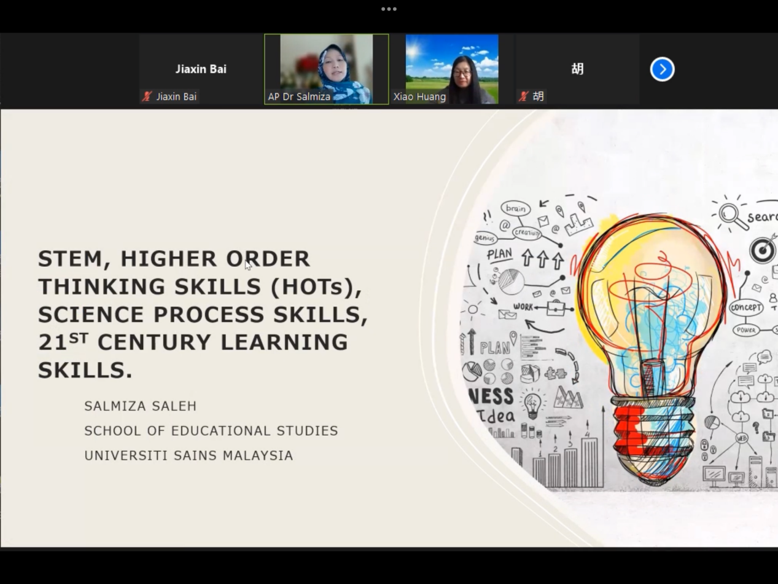Select the 胡 participant tile
778x584 pixels.
point(577,69)
